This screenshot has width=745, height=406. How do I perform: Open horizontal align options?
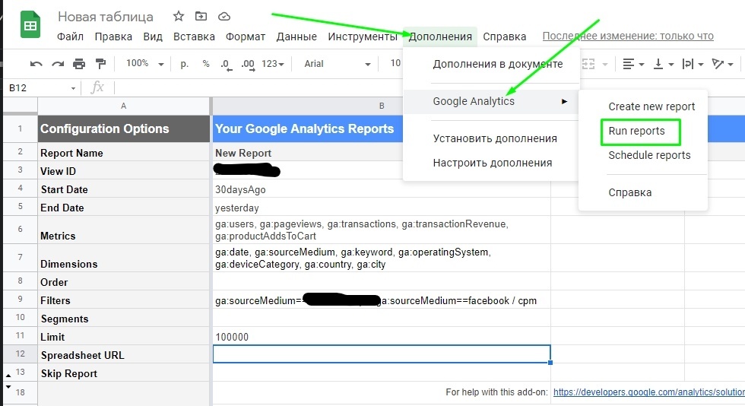click(633, 64)
